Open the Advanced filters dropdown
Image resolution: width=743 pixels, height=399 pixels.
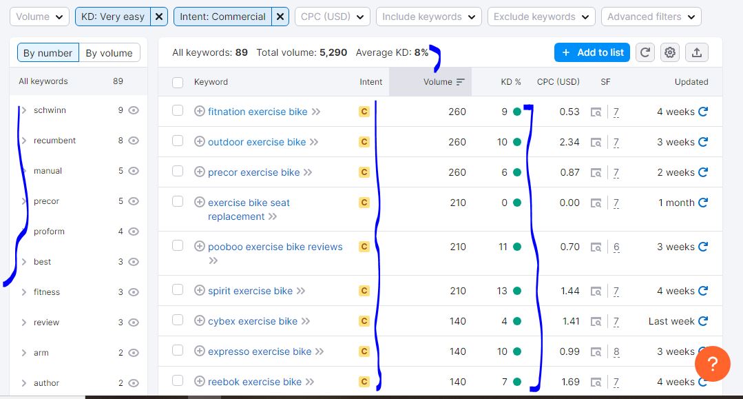(651, 17)
